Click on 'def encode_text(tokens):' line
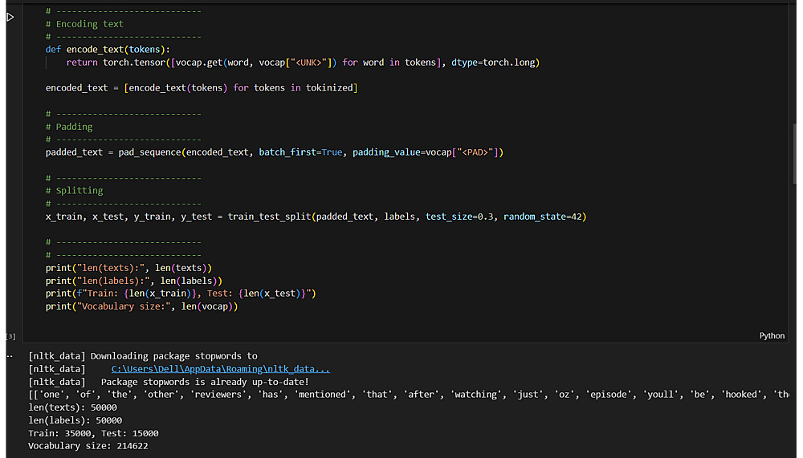 tap(108, 50)
